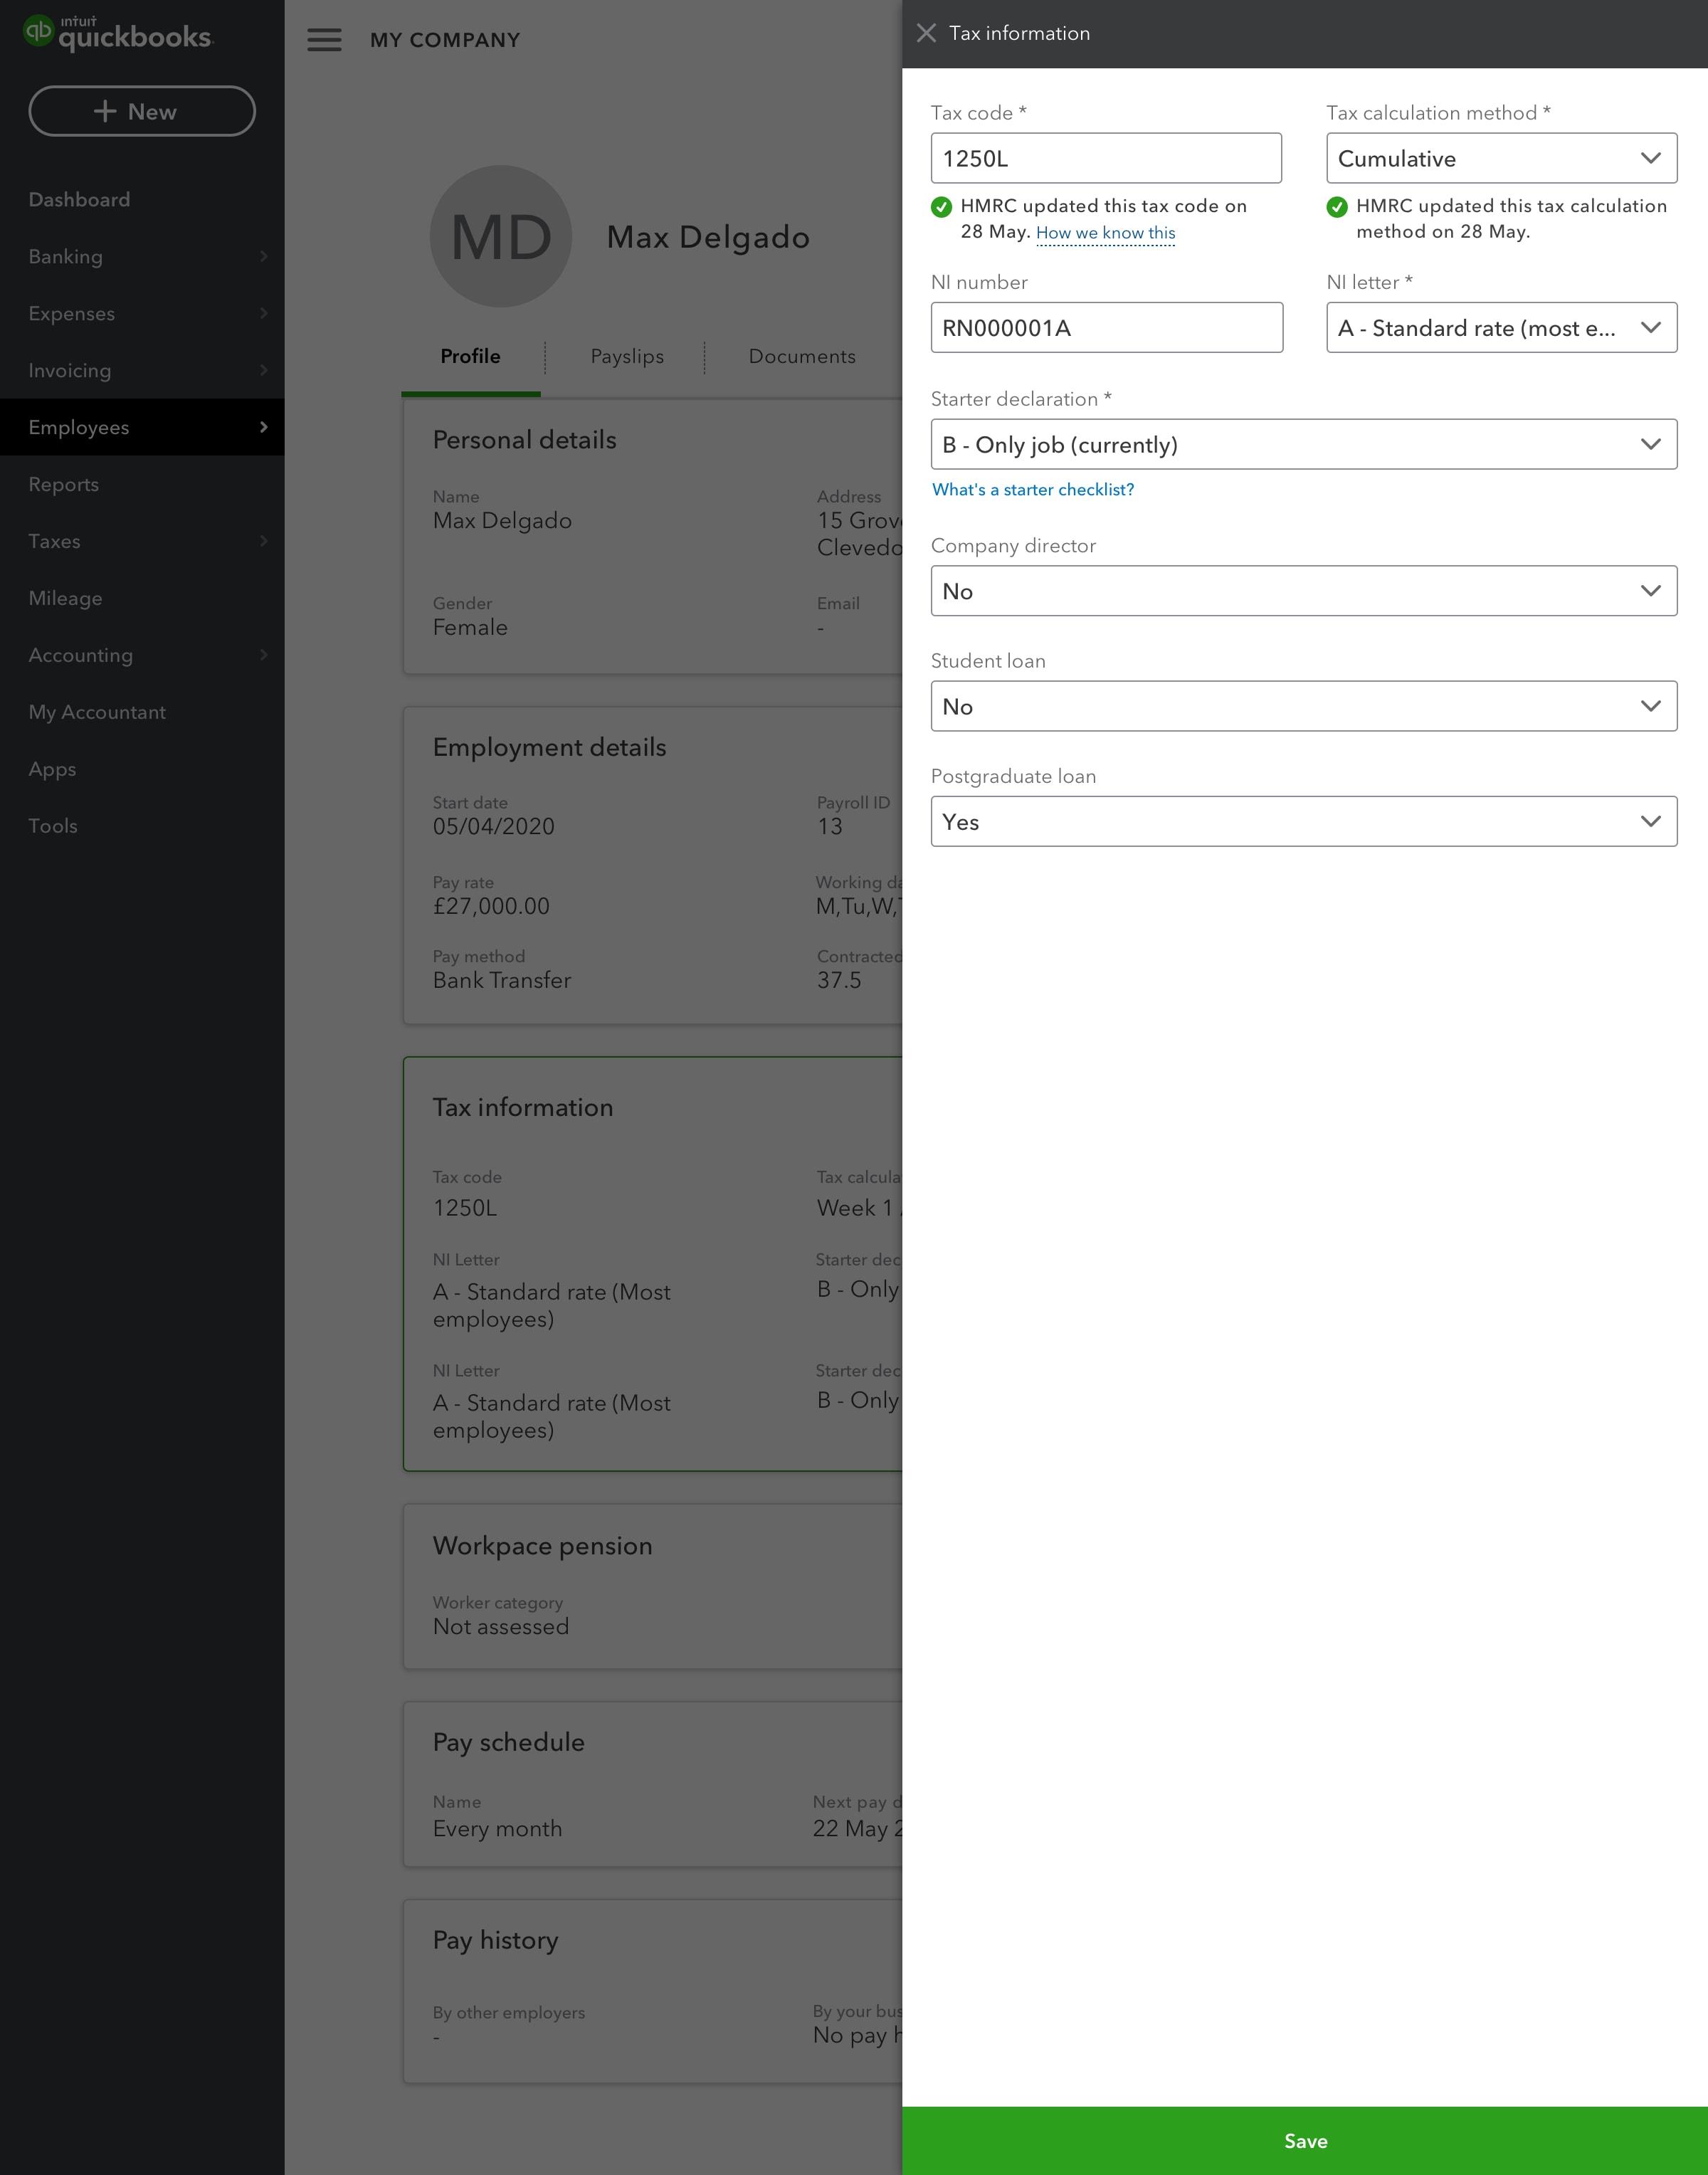Click the Workpace pension card heading

click(x=542, y=1546)
